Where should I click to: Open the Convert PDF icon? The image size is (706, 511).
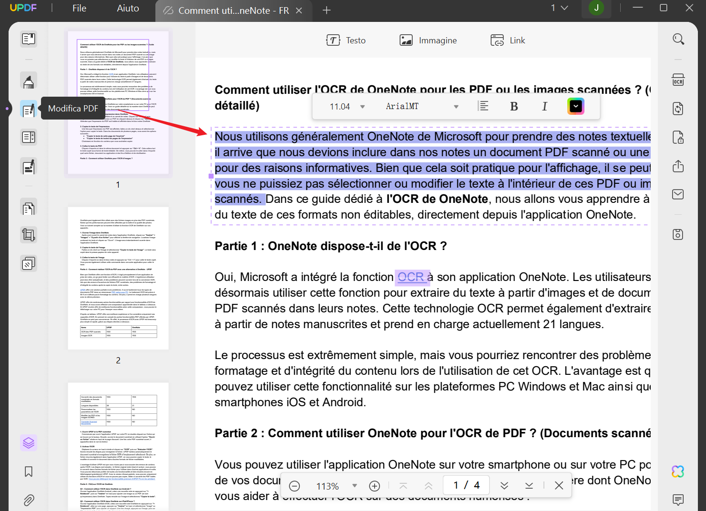(x=678, y=109)
